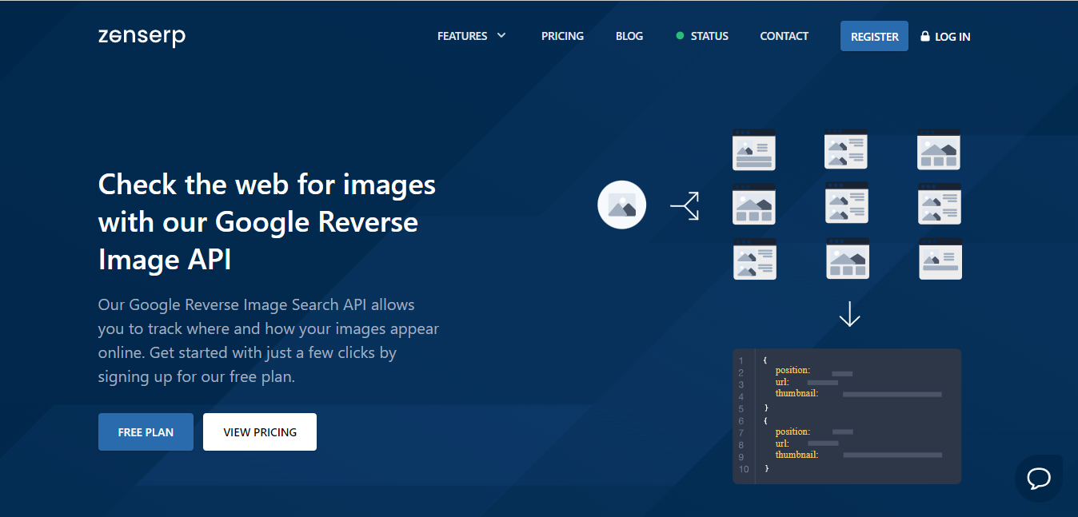The image size is (1078, 517).
Task: Expand the FEATURES dropdown menu
Action: (x=472, y=36)
